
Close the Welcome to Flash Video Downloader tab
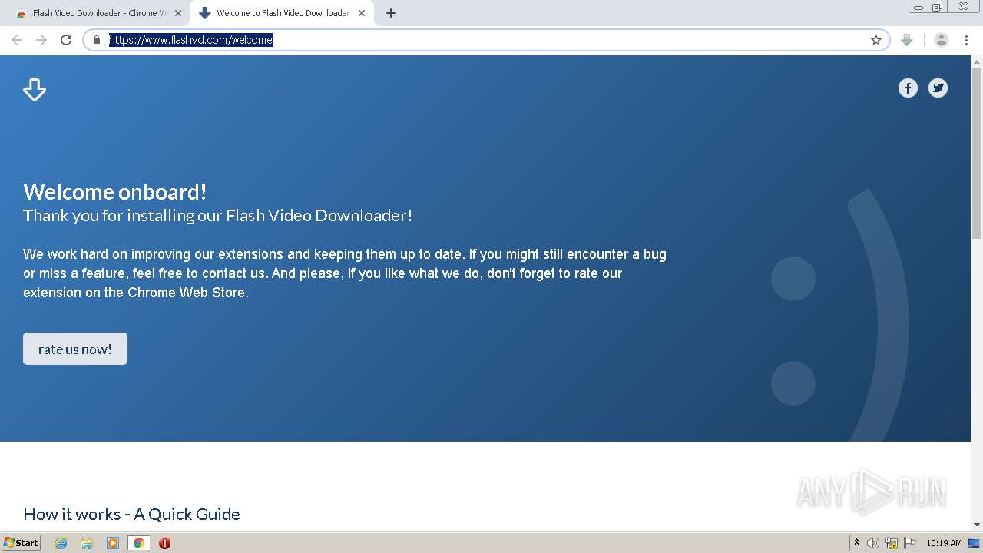point(362,13)
